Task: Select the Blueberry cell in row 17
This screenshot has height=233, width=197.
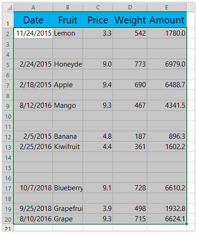Action: pyautogui.click(x=68, y=188)
